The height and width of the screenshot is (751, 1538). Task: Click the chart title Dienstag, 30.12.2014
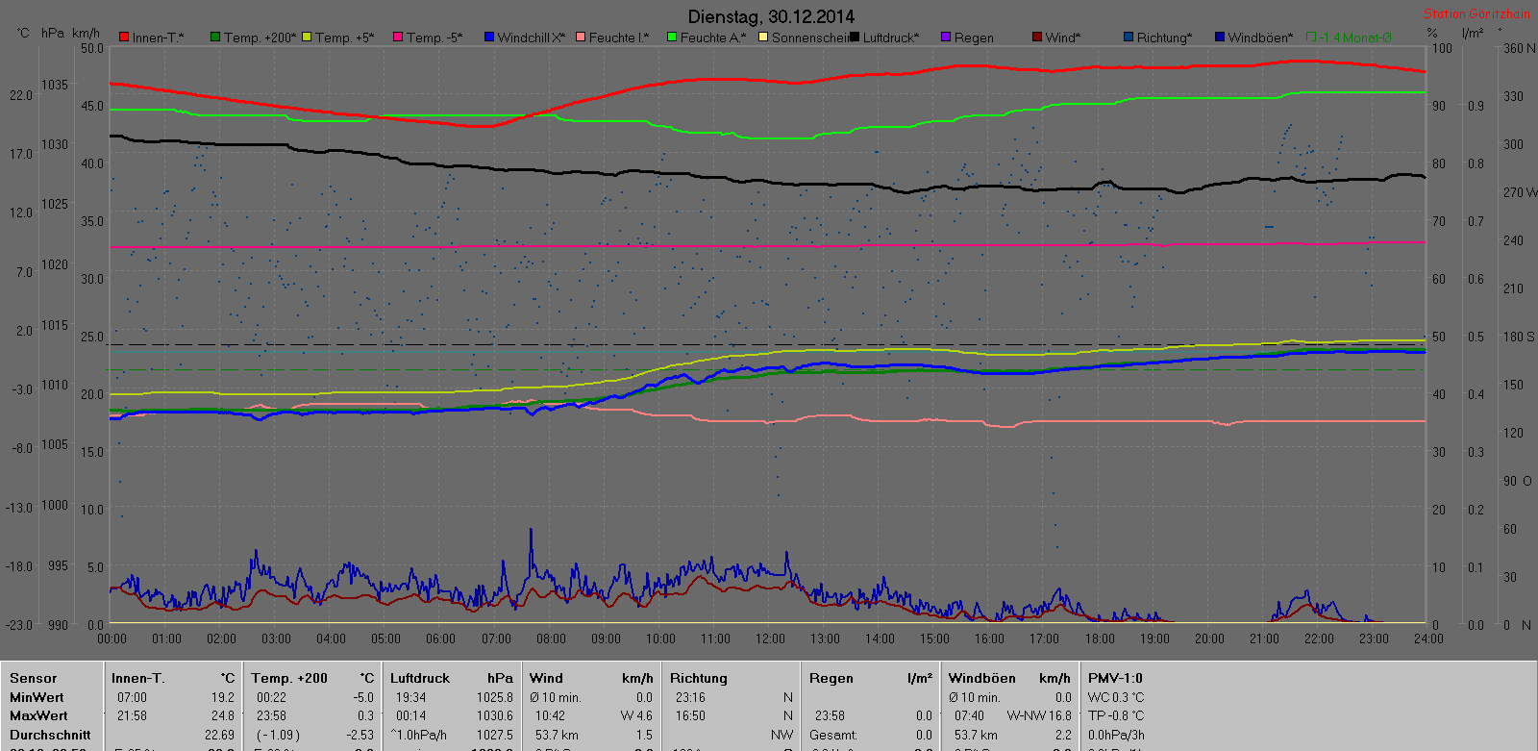(x=771, y=16)
